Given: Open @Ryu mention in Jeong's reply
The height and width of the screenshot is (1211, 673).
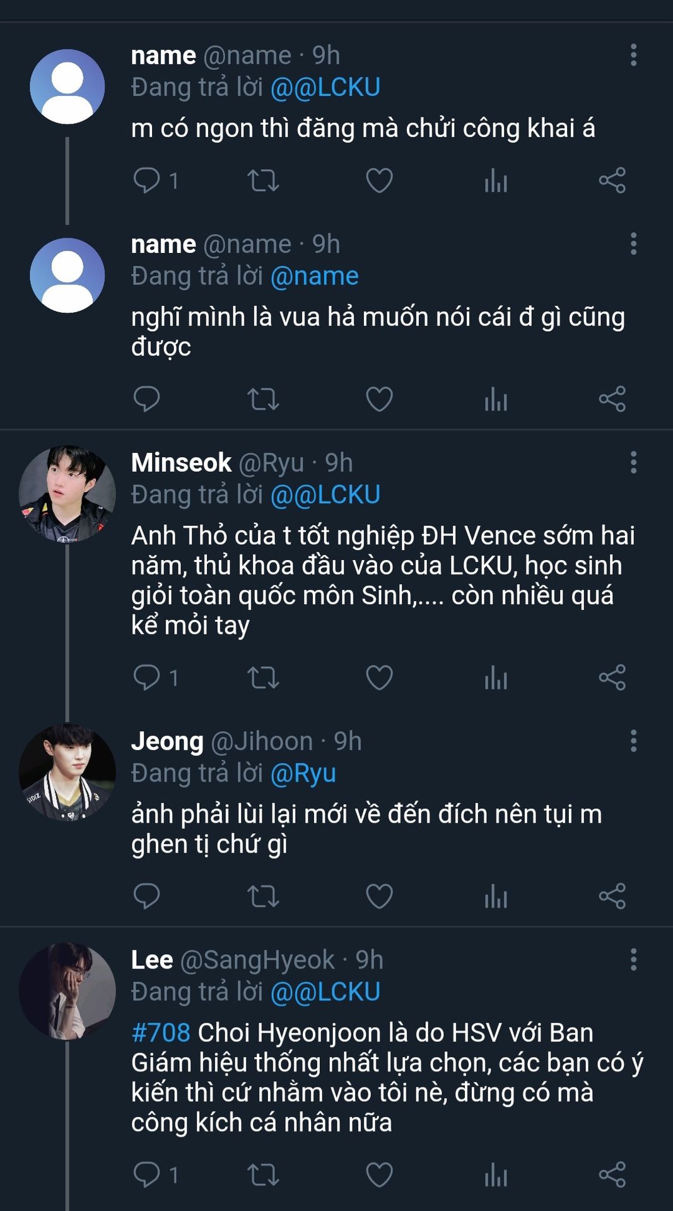Looking at the screenshot, I should pyautogui.click(x=303, y=773).
